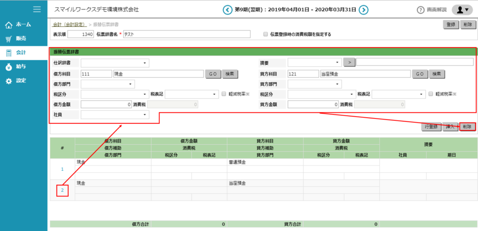This screenshot has width=478, height=231.
Task: Open debit-side 税表記 dropdown
Action: (x=192, y=94)
